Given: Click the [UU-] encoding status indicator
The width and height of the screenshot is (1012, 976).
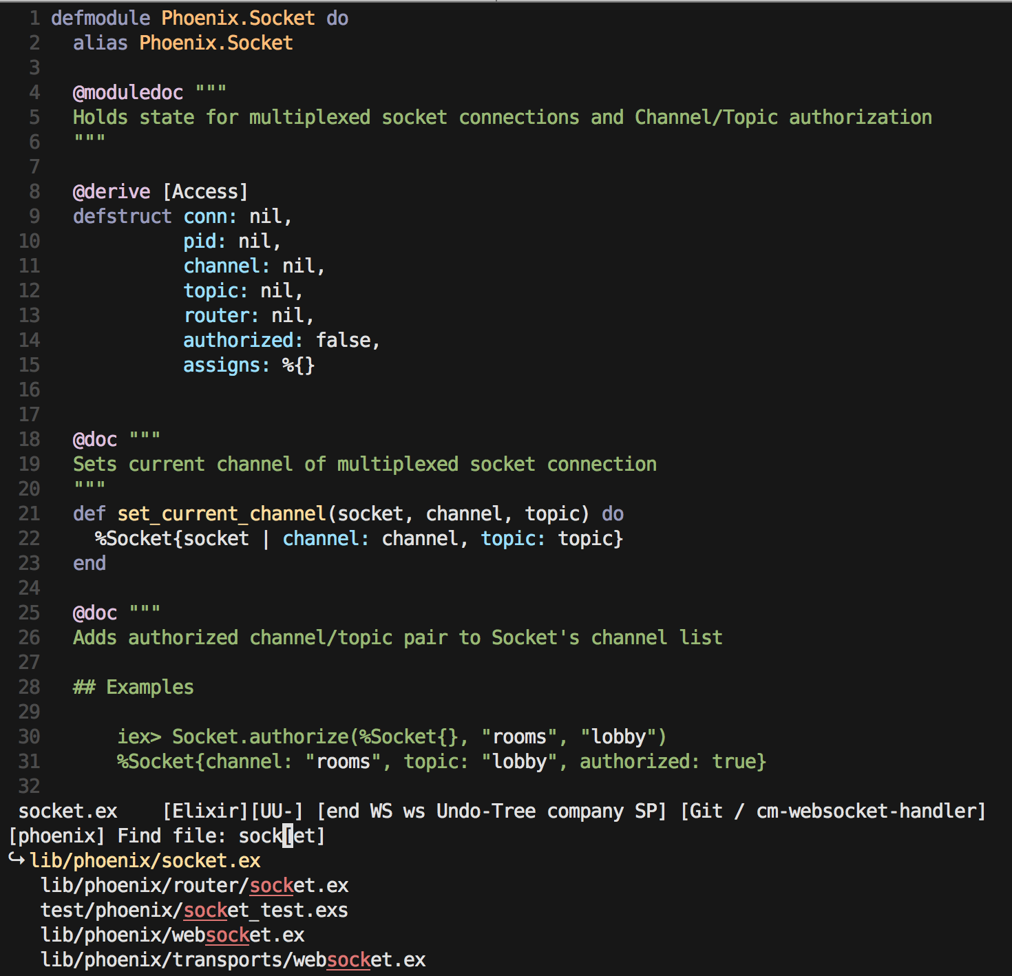Looking at the screenshot, I should click(x=276, y=811).
